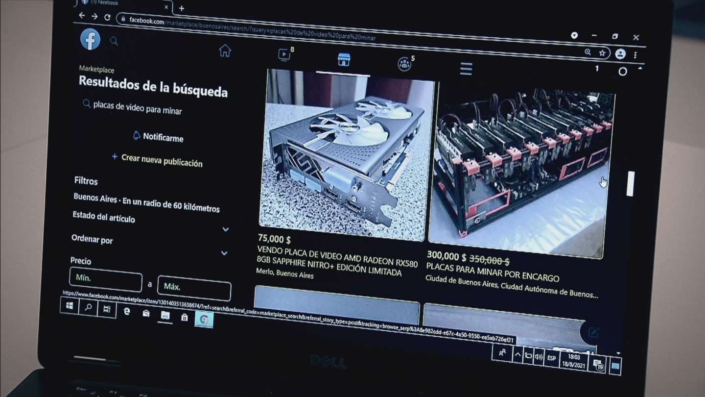Close the Facebook browser tab
The image size is (705, 397).
coord(167,7)
